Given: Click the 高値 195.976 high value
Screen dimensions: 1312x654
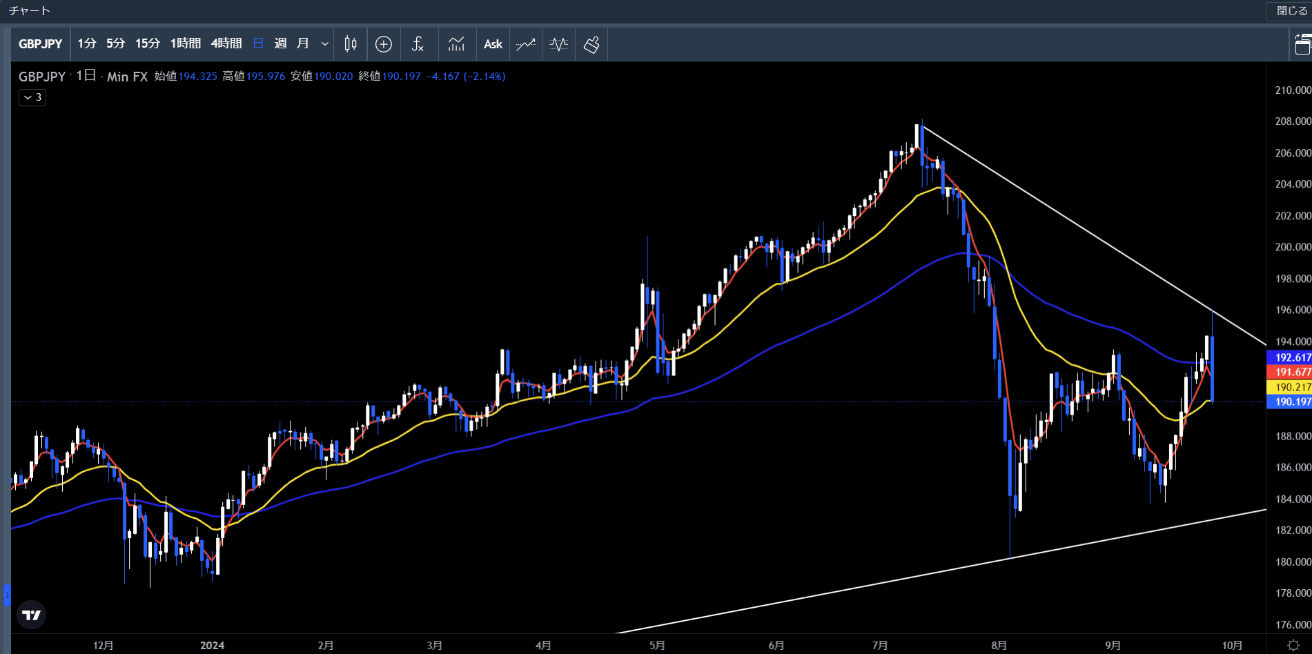Looking at the screenshot, I should [253, 77].
